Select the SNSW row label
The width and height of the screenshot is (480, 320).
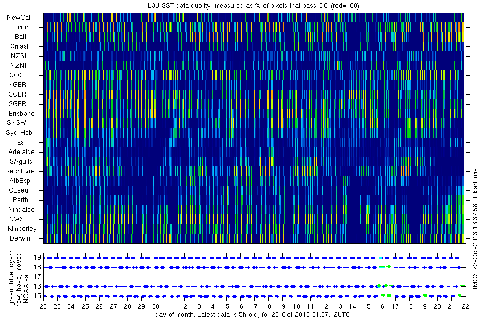[17, 123]
